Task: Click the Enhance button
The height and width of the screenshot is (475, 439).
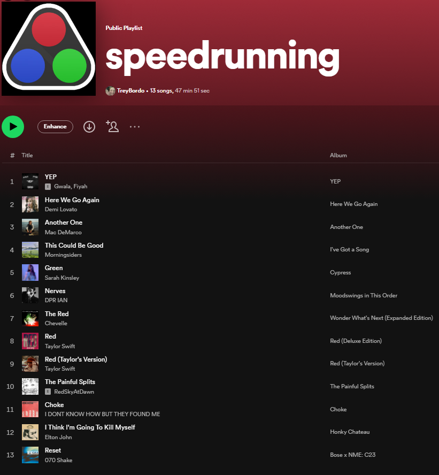Action: pyautogui.click(x=55, y=127)
